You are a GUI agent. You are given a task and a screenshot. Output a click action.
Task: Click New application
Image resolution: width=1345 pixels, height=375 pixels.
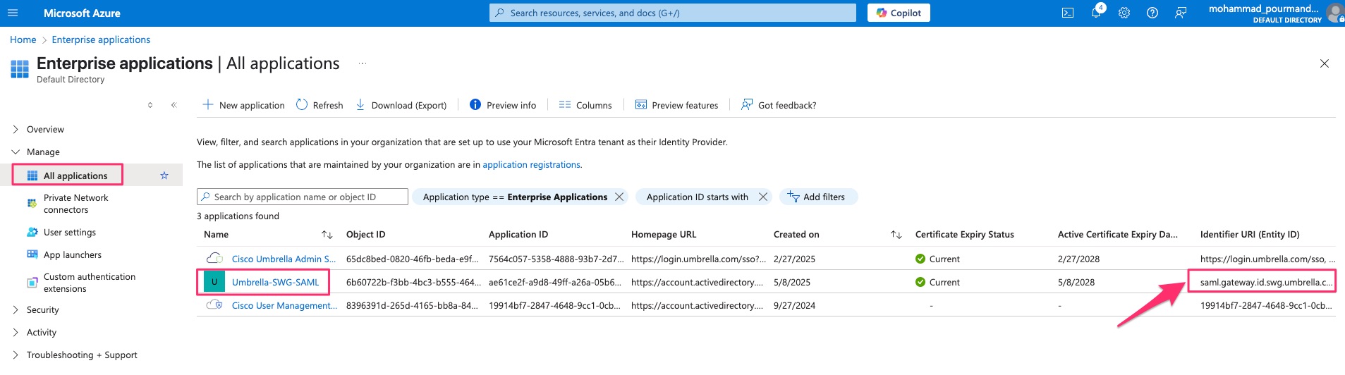coord(243,105)
